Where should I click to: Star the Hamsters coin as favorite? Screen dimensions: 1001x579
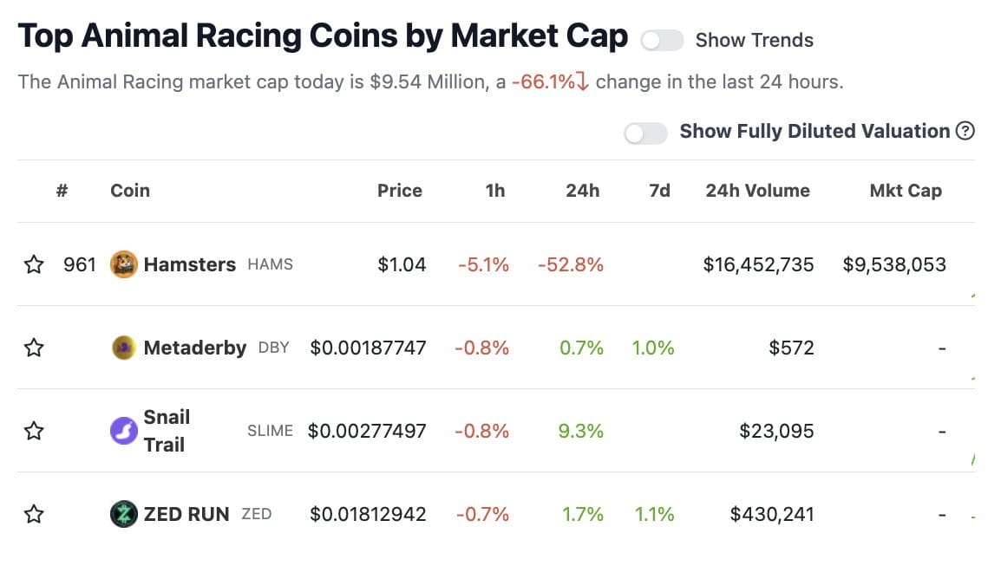[34, 264]
